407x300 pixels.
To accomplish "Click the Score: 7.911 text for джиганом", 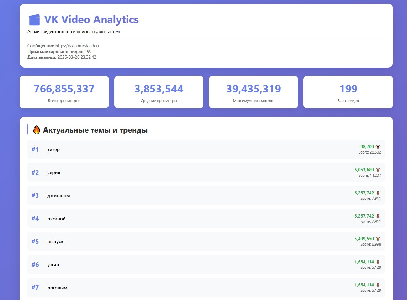I will [x=370, y=198].
